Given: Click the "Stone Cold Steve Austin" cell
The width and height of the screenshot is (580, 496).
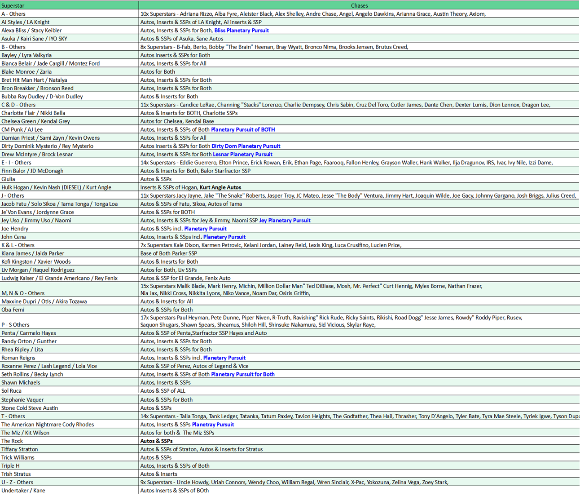Looking at the screenshot, I should pos(69,408).
